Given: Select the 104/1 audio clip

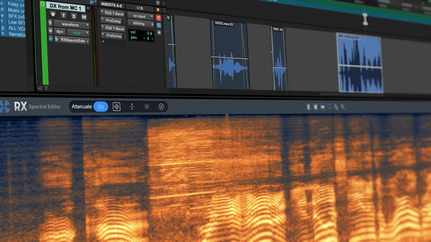Looking at the screenshot, I should (279, 58).
